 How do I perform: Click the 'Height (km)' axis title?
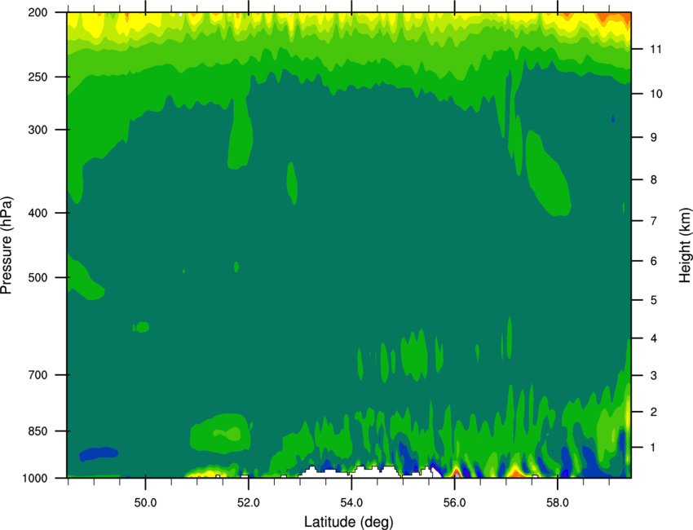pyautogui.click(x=685, y=245)
